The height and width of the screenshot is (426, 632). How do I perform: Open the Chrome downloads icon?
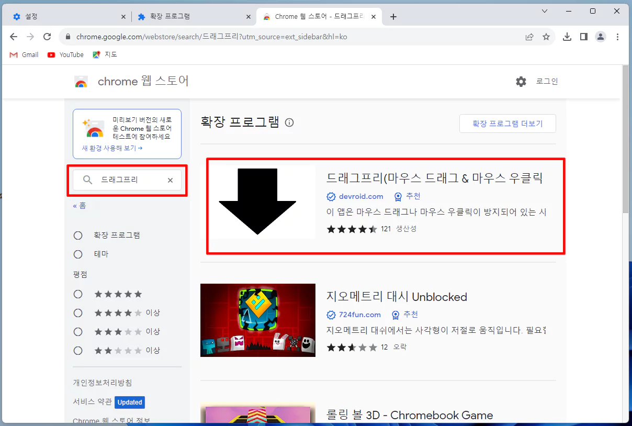(x=567, y=37)
